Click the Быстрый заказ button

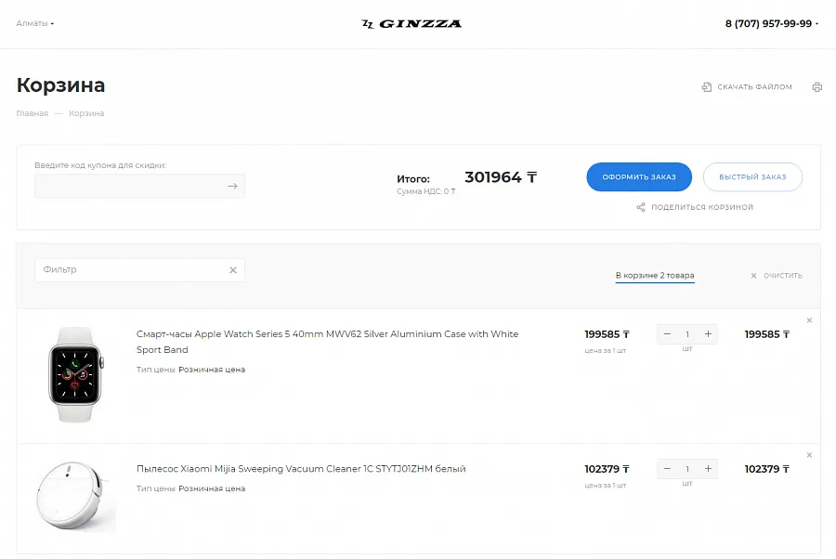click(x=752, y=177)
